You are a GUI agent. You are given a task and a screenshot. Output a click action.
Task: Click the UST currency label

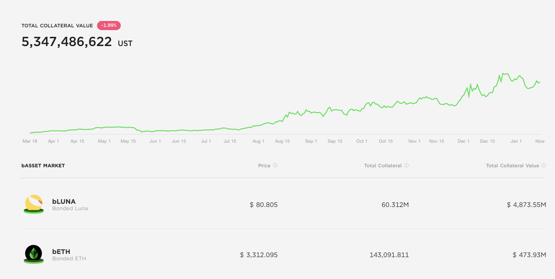pos(125,44)
